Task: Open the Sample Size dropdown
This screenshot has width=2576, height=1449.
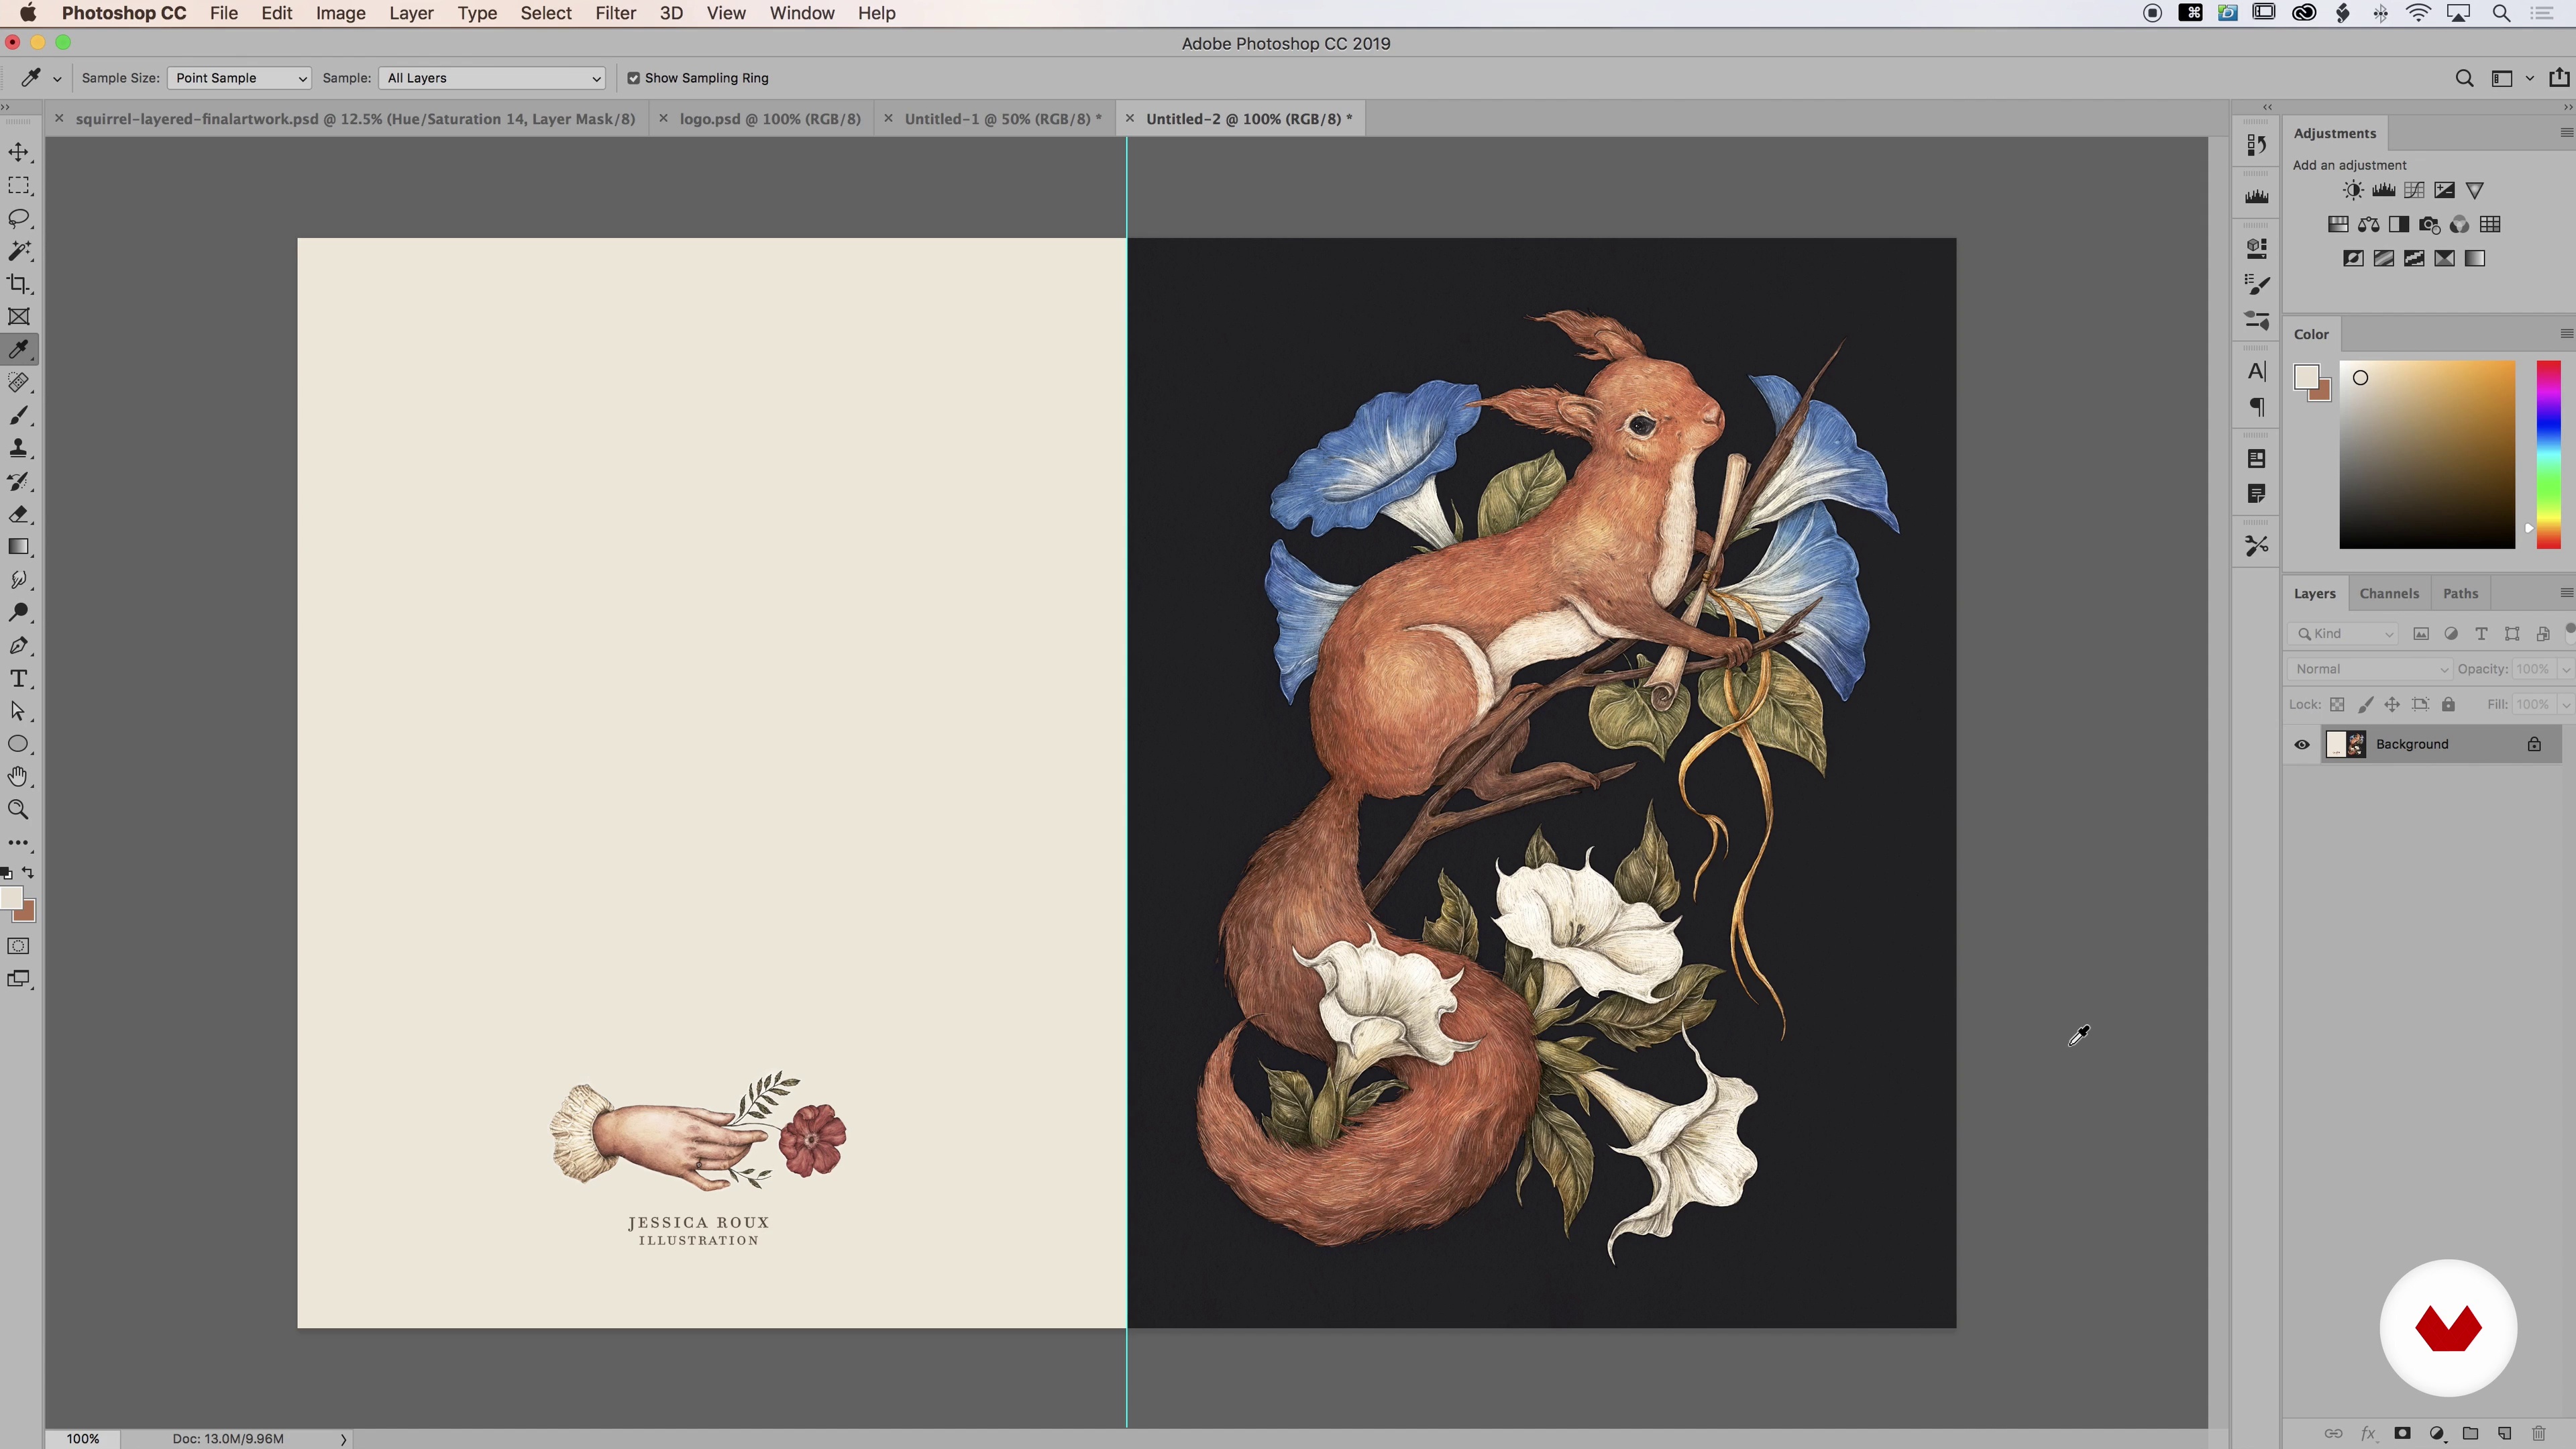Action: point(239,78)
